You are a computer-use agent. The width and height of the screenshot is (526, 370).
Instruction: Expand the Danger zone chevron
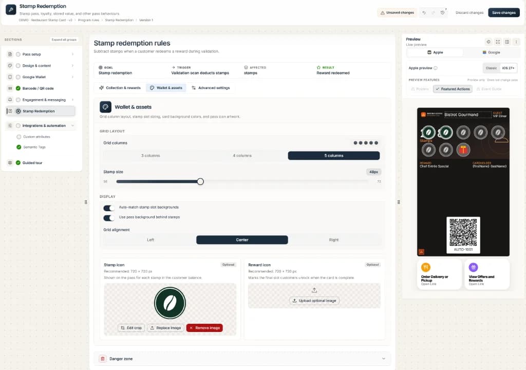pos(383,359)
